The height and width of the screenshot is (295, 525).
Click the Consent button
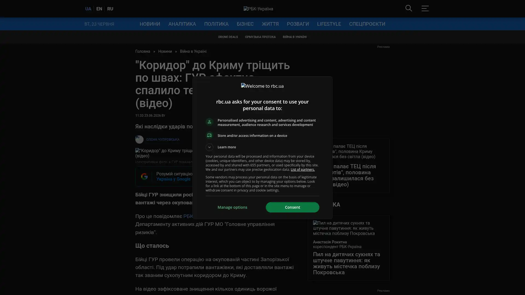292,207
